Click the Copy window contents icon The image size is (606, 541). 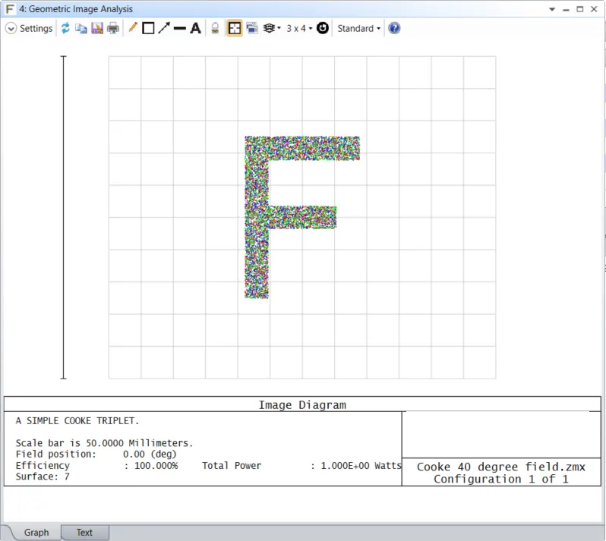click(x=81, y=28)
